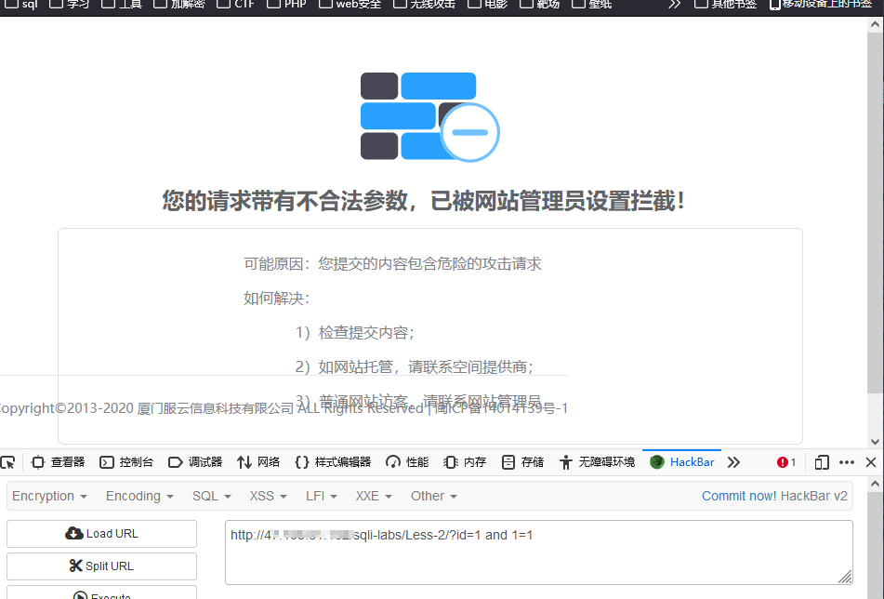Select the HackBar devtools tab
The width and height of the screenshot is (884, 599).
point(682,462)
